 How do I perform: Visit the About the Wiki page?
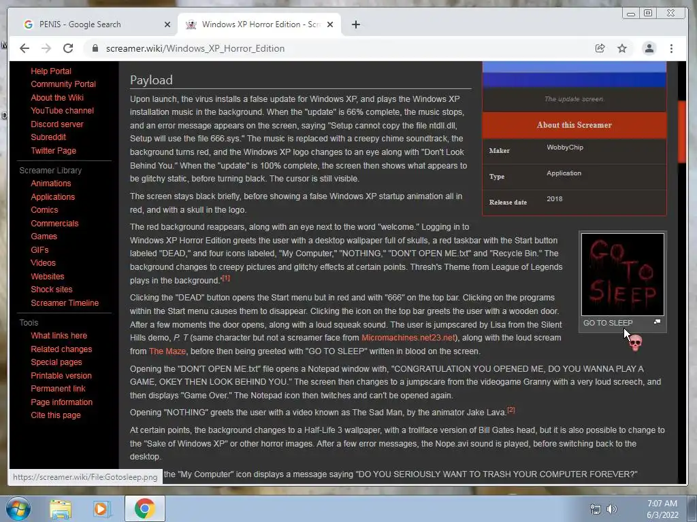coord(57,97)
